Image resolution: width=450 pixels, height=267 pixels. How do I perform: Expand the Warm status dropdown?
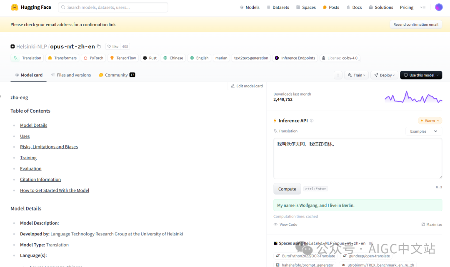click(430, 121)
